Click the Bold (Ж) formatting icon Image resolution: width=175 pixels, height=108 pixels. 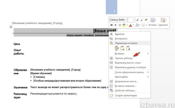111,25
